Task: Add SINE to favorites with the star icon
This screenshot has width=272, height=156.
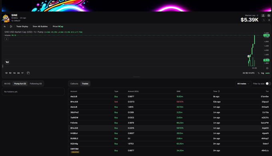Action: [269, 16]
